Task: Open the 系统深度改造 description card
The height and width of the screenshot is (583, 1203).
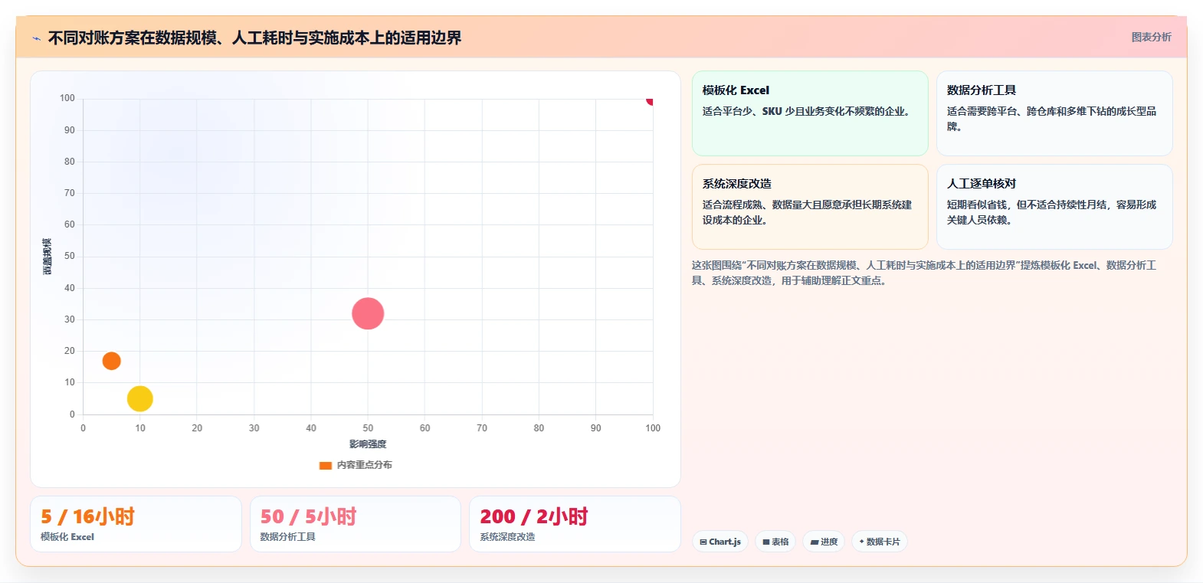Action: click(810, 207)
